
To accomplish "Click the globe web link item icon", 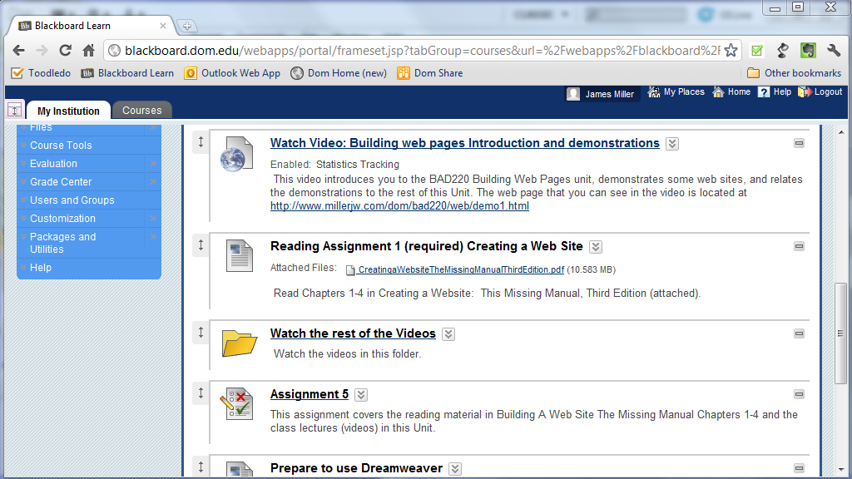I will coord(232,156).
